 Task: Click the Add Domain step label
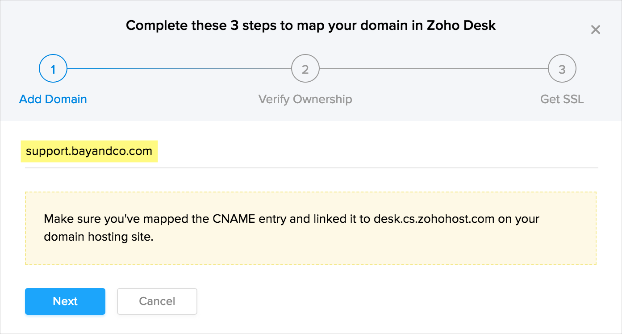[53, 99]
